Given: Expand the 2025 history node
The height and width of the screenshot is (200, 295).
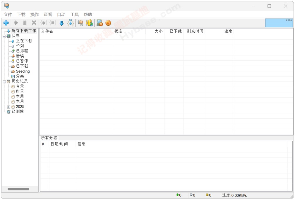Looking at the screenshot, I should (x=8, y=107).
